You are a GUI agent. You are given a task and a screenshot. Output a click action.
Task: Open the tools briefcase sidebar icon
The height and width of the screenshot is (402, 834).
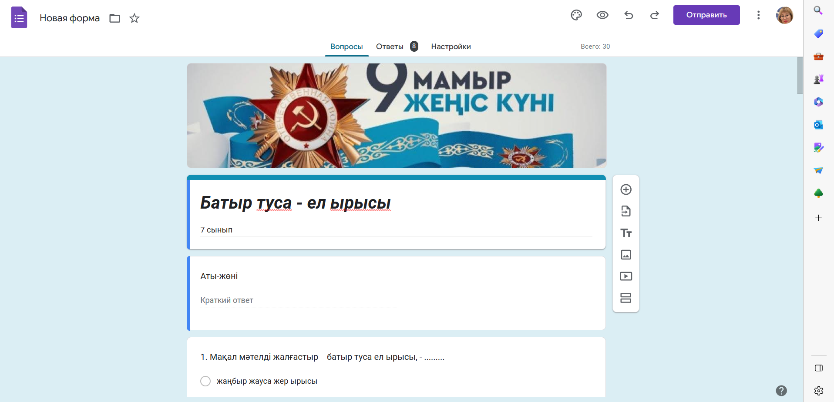tap(818, 56)
